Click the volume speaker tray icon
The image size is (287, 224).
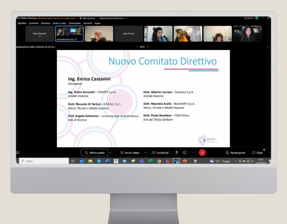click(x=248, y=161)
